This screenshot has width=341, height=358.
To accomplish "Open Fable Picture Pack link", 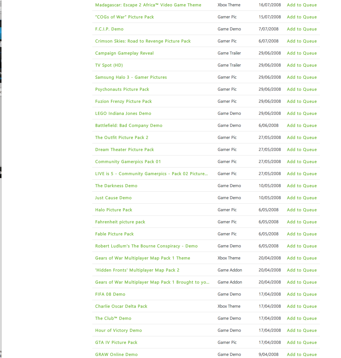I will pyautogui.click(x=115, y=234).
